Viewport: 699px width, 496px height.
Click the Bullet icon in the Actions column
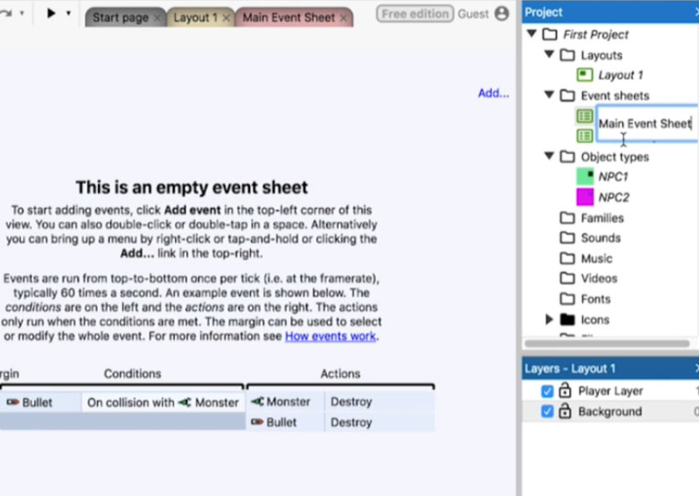pos(257,422)
